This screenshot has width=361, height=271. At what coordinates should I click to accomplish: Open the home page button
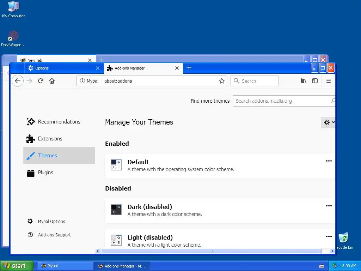tap(52, 81)
